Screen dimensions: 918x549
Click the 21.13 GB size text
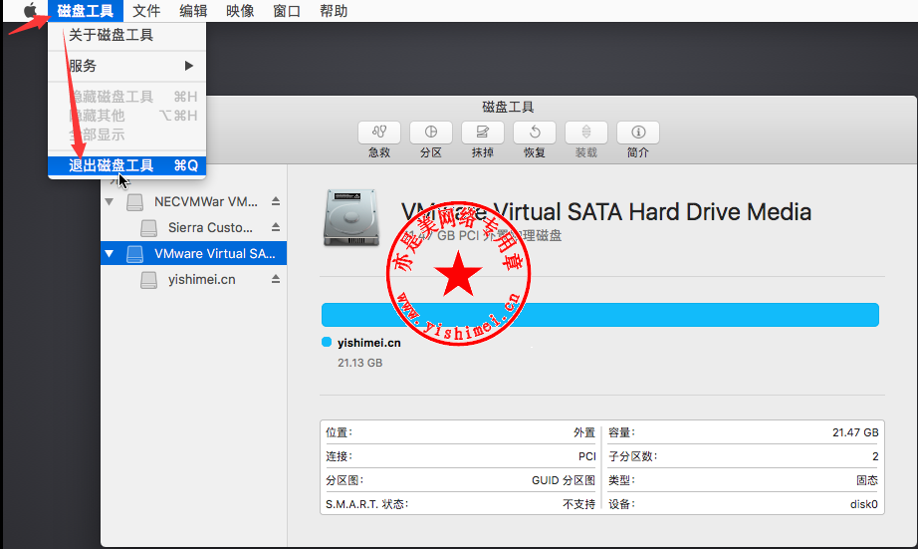point(360,363)
